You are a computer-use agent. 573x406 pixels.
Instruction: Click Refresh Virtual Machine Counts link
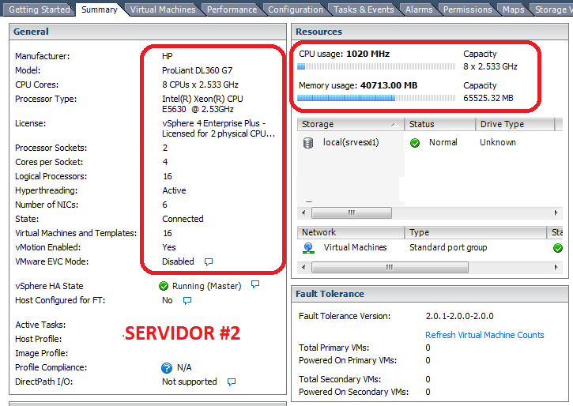(x=484, y=335)
